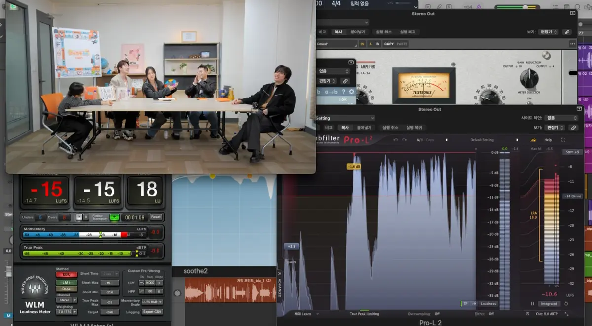
Task: Click the LA-2A more options ellipsis button
Action: [572, 44]
